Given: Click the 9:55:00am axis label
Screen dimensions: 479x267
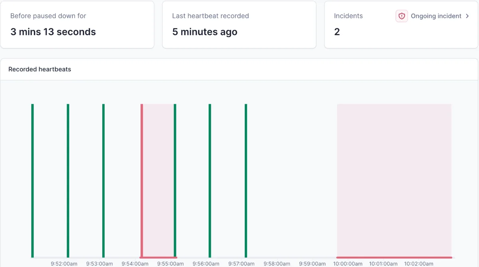Looking at the screenshot, I should tap(170, 264).
